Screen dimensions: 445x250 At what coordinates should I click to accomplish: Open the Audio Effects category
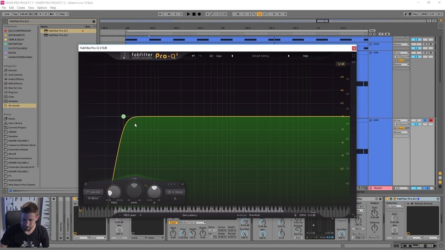(x=16, y=79)
